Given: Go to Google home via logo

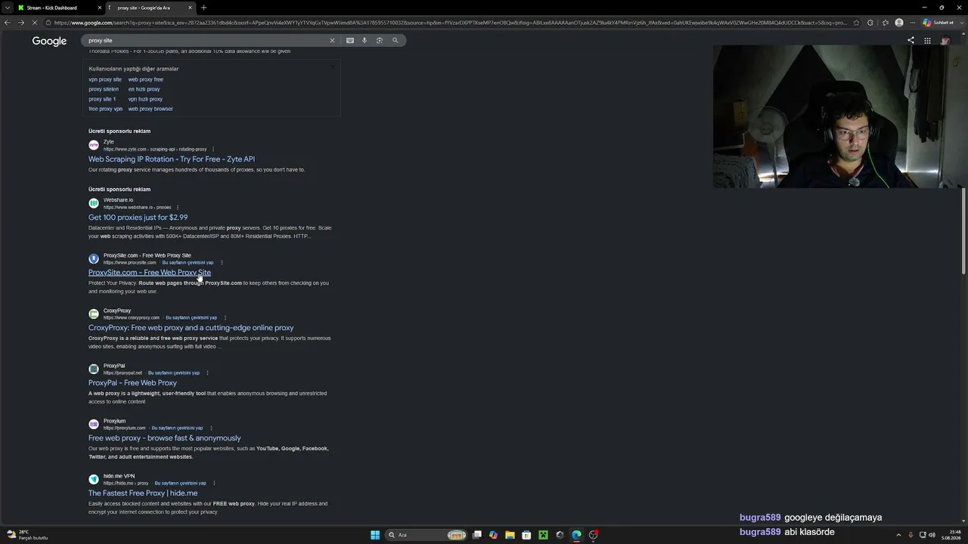Looking at the screenshot, I should coord(49,41).
